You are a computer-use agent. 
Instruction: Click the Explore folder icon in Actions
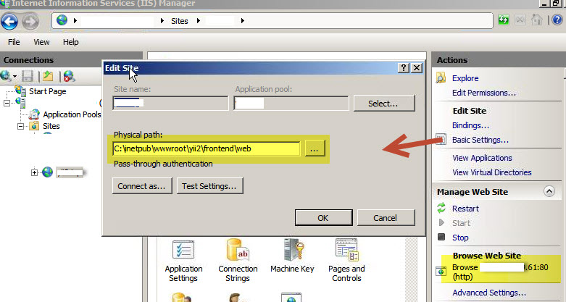441,78
